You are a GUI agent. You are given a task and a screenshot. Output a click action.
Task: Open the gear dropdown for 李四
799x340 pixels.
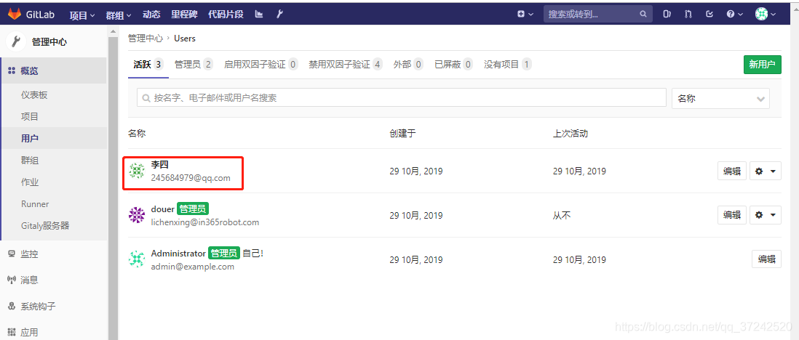(766, 171)
